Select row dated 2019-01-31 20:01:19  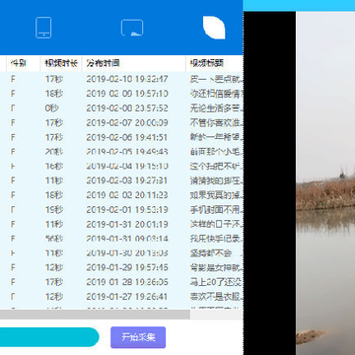[x=121, y=224]
